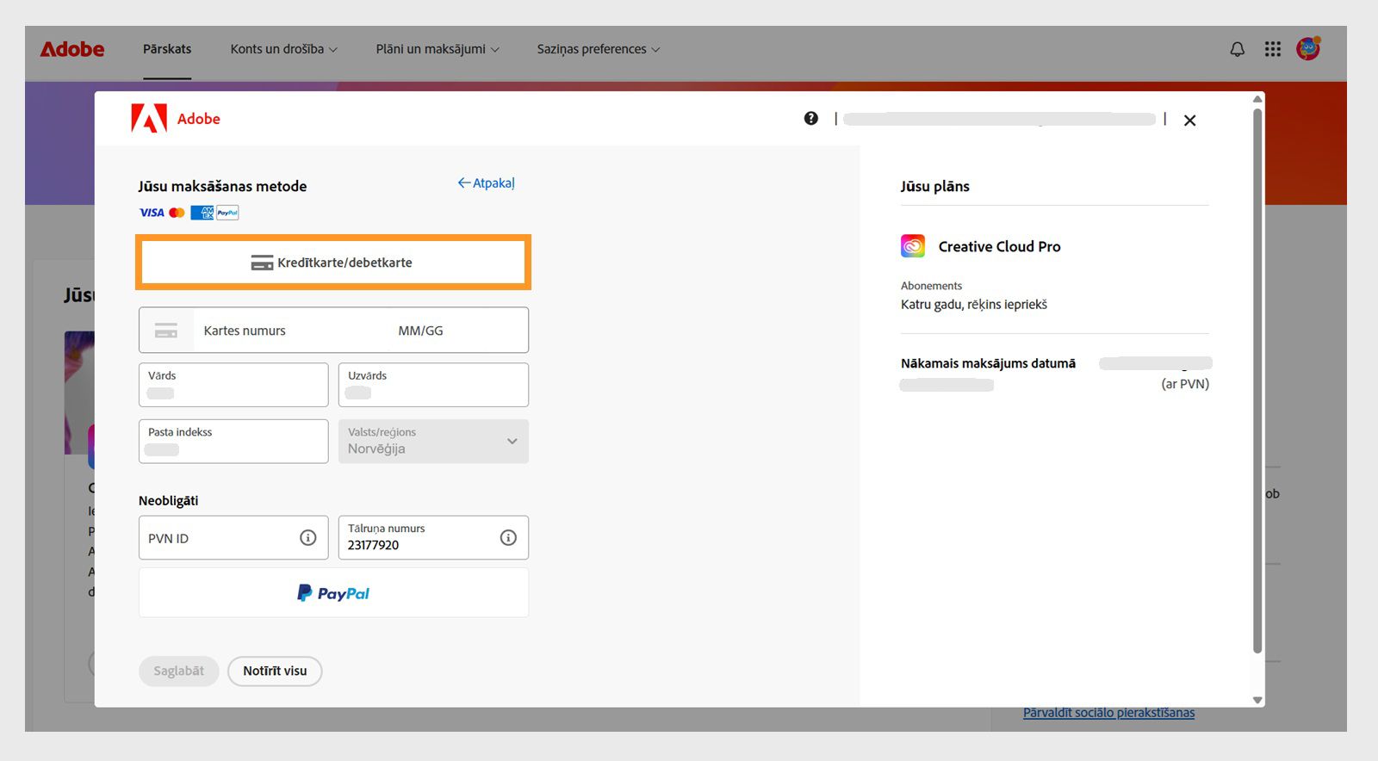Image resolution: width=1378 pixels, height=761 pixels.
Task: Click the dialog vertical scrollbar
Action: 1257,379
